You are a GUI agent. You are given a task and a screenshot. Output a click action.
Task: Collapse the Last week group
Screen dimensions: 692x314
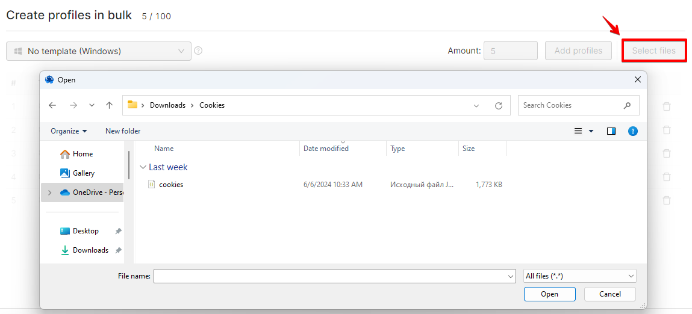(x=143, y=167)
